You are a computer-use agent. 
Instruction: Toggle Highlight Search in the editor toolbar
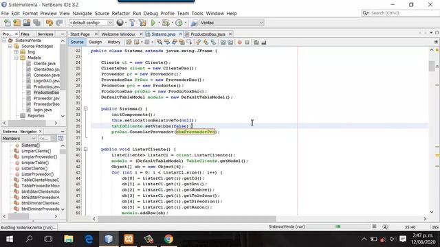point(181,43)
